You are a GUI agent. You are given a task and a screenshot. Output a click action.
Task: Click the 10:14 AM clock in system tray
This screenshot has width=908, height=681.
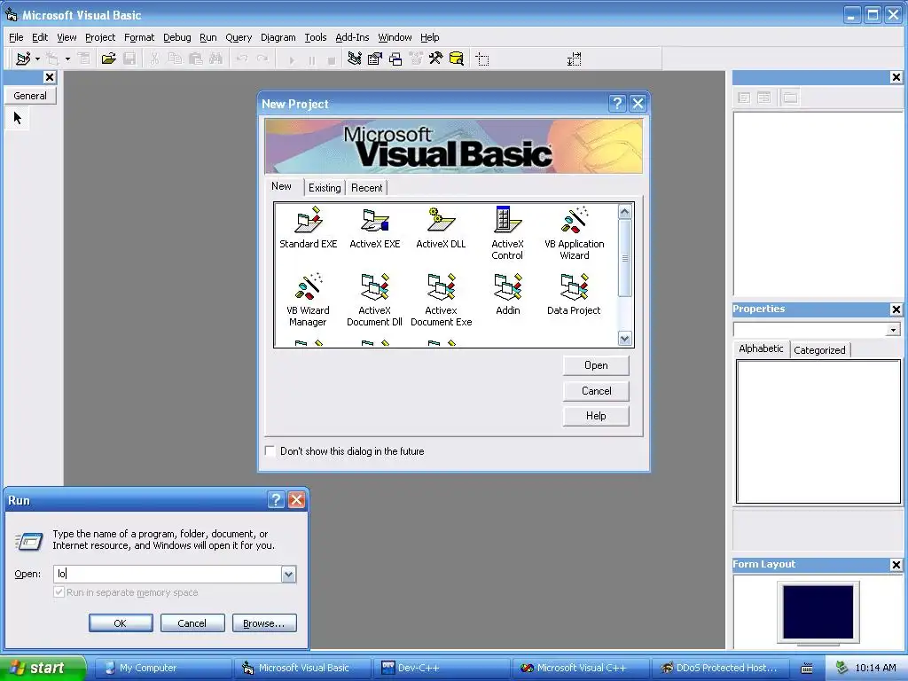click(875, 668)
